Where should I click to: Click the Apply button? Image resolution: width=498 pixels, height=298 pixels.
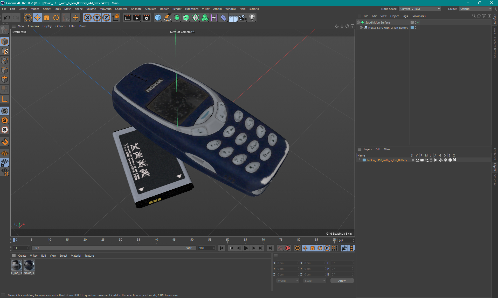(342, 281)
